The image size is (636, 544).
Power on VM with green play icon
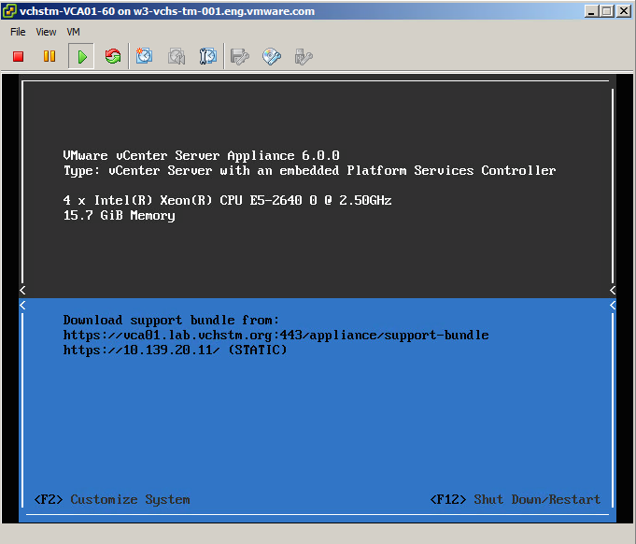tap(81, 56)
